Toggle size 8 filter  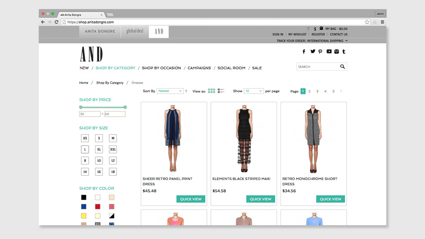[85, 161]
